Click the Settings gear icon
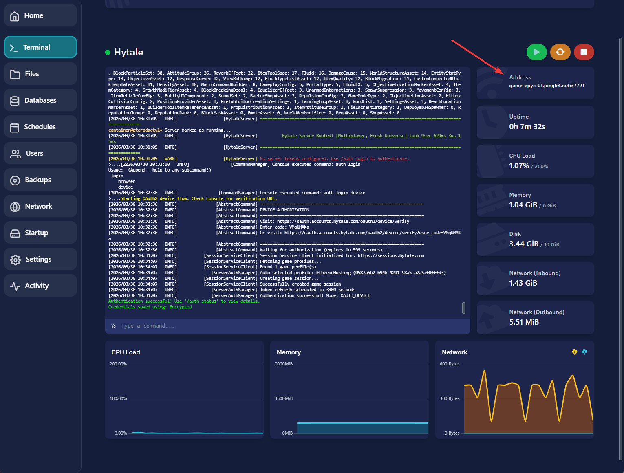Image resolution: width=624 pixels, height=473 pixels. (x=15, y=260)
